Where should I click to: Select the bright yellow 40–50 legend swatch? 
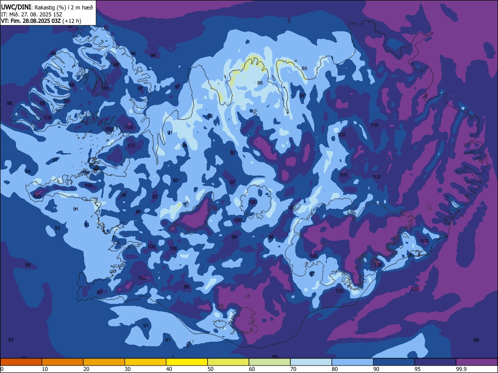(x=187, y=362)
